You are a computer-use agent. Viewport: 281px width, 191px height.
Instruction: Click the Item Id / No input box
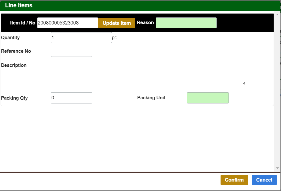67,23
